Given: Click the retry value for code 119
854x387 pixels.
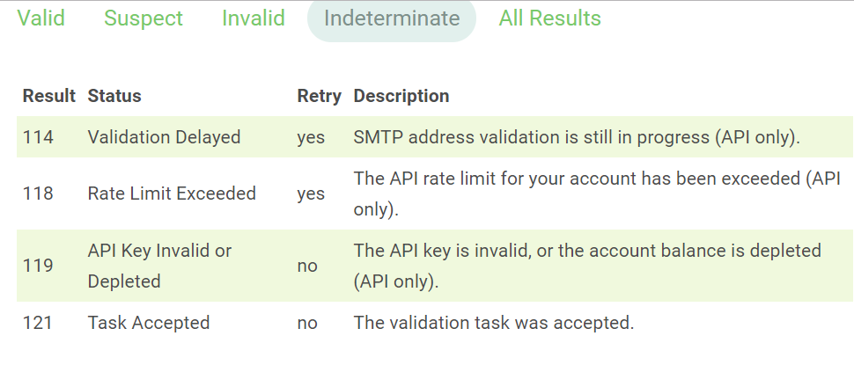Looking at the screenshot, I should click(307, 266).
